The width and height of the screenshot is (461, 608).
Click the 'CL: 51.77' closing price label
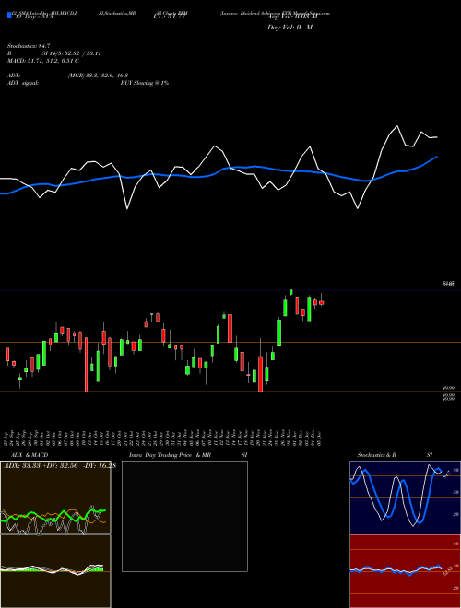pos(170,17)
